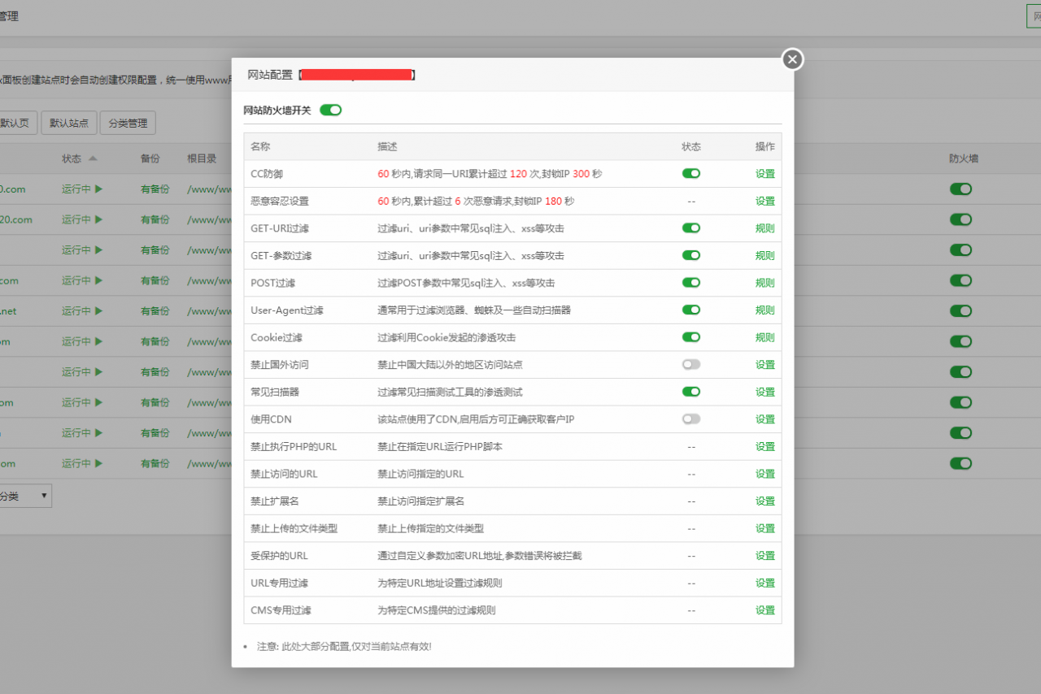Open 设置 for 禁止执行PHP的URL
Viewport: 1041px width, 694px height.
(x=764, y=447)
